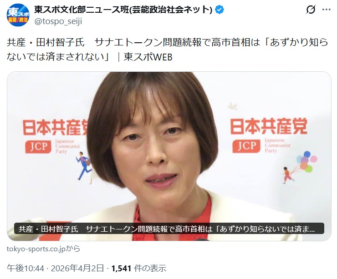Click the right JCP badge in the photo
This screenshot has height=279, width=337.
246,146
